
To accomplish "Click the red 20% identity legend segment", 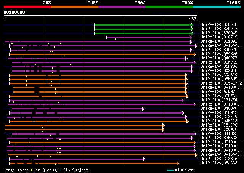I will pyautogui.click(x=27, y=7).
